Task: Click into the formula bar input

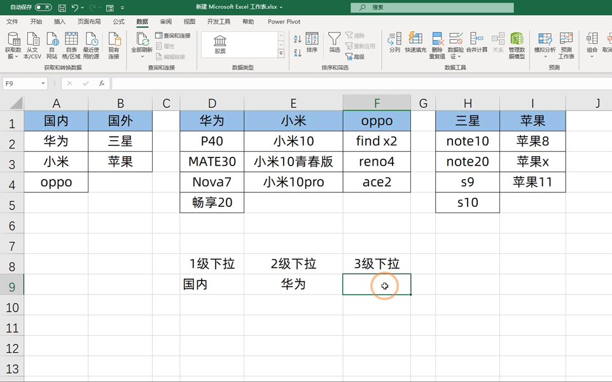Action: (361, 83)
